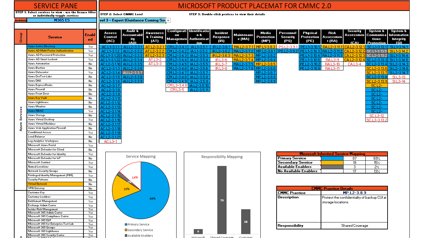Toggle Enabled value for Customer Lockbox
424x238 pixels.
pyautogui.click(x=90, y=197)
